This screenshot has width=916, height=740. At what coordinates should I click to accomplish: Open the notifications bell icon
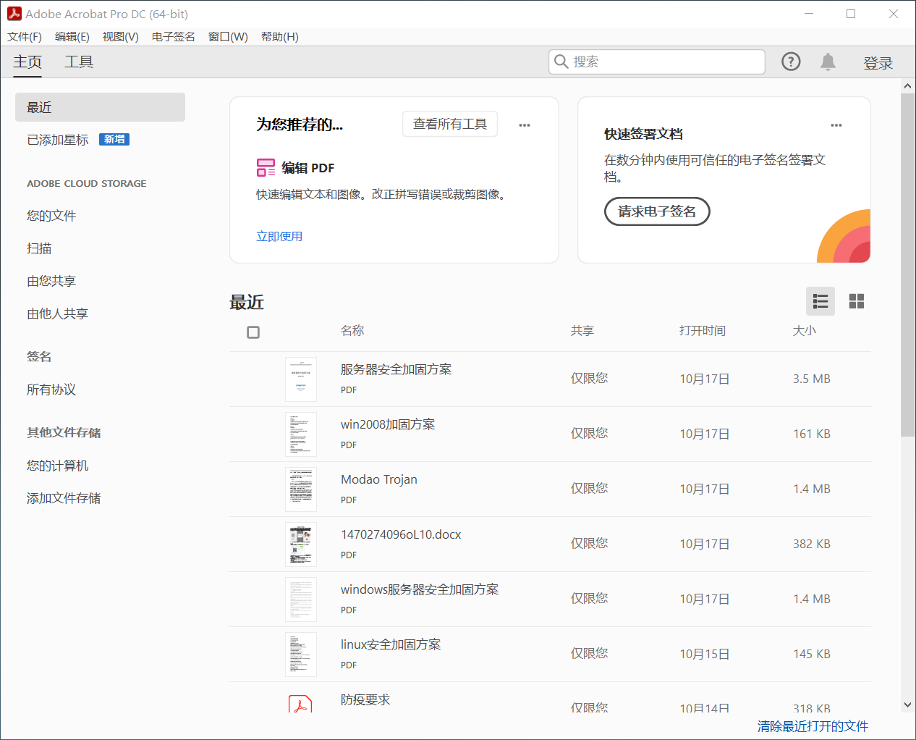(828, 62)
